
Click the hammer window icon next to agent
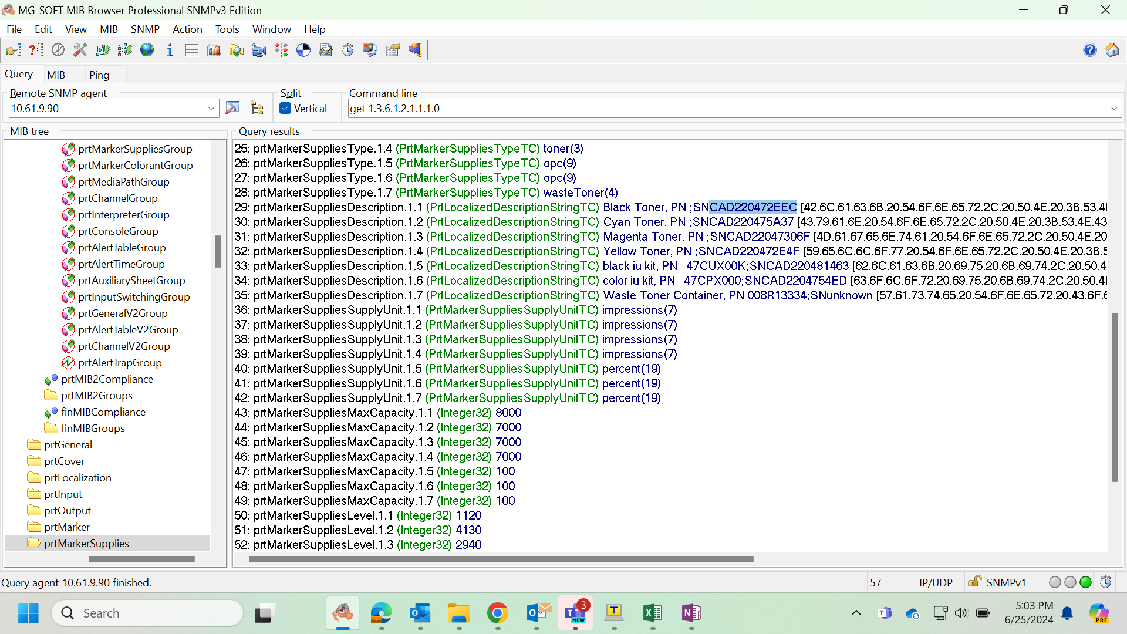(x=232, y=108)
